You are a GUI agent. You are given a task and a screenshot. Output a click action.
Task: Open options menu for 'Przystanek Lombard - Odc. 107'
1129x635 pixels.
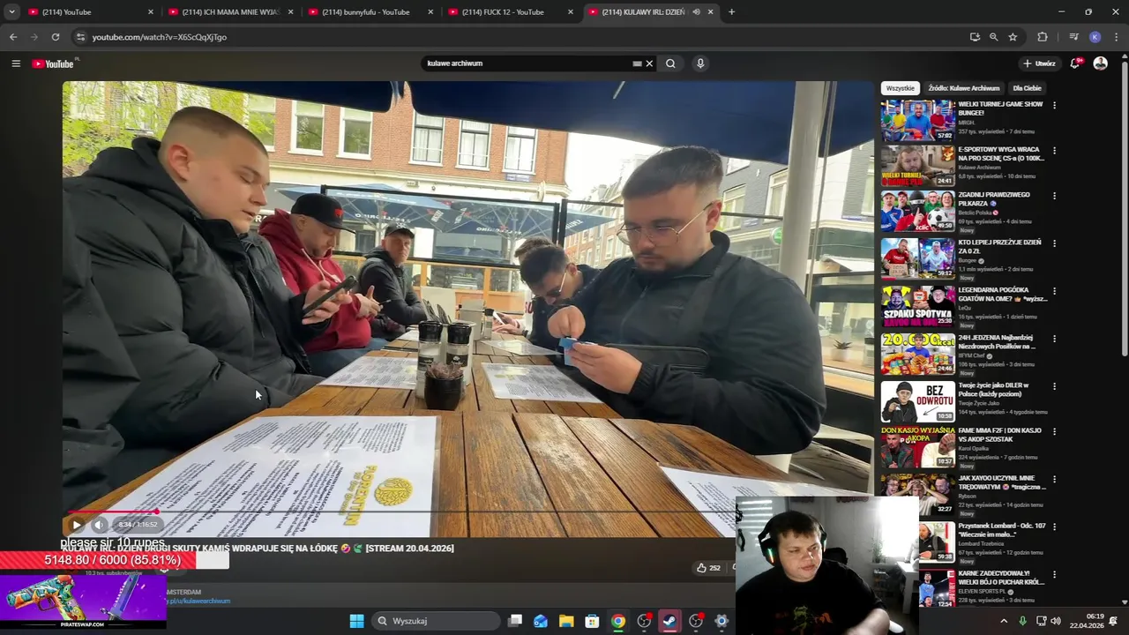tap(1054, 527)
